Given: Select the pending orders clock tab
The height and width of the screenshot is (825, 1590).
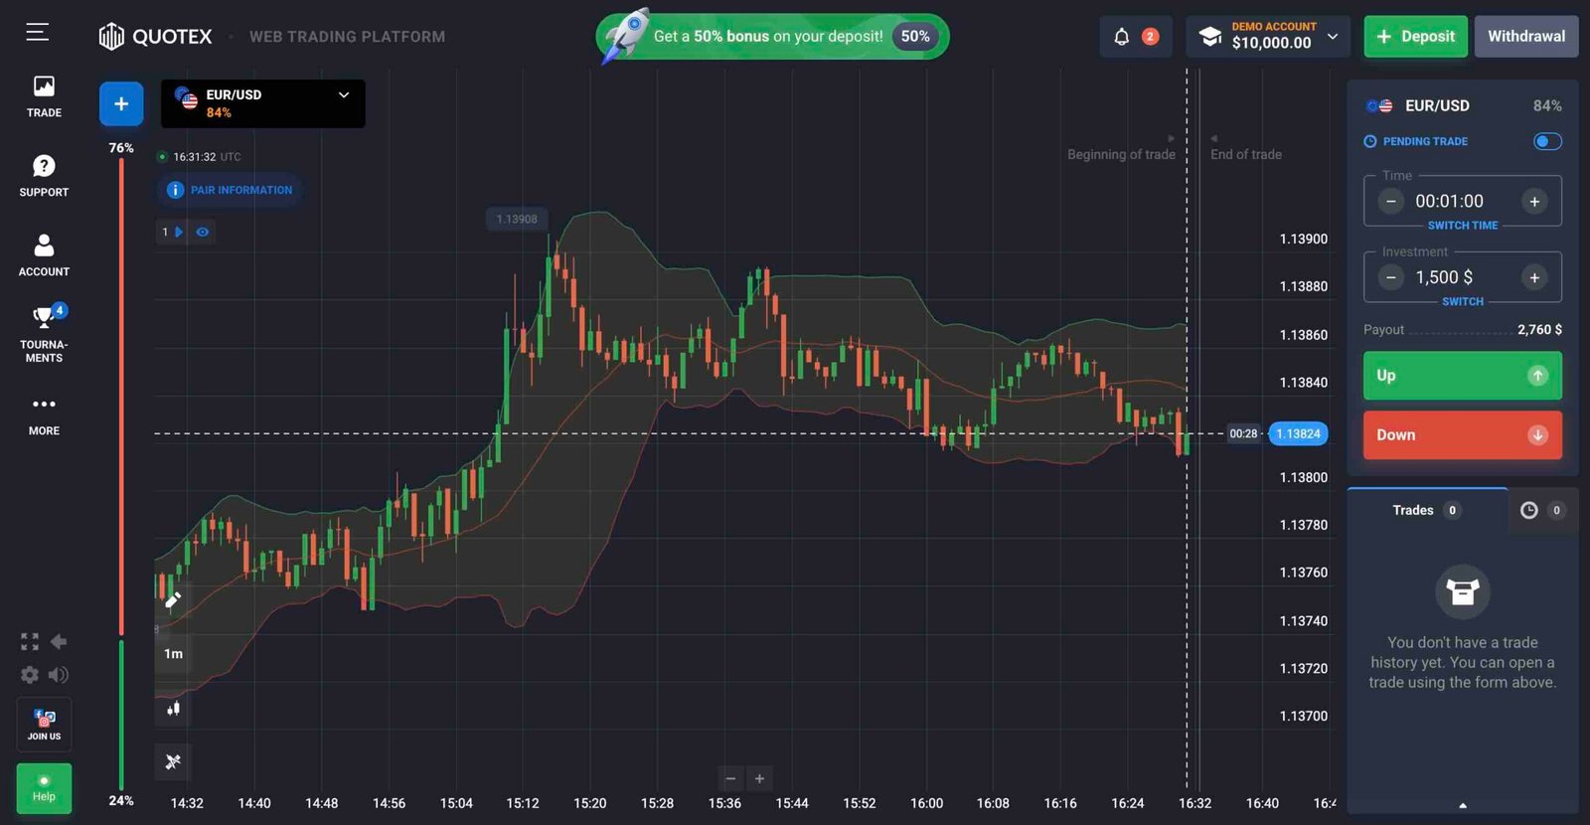Looking at the screenshot, I should tap(1542, 511).
